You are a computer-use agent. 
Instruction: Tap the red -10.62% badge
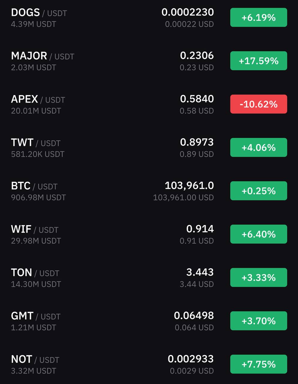pyautogui.click(x=259, y=104)
